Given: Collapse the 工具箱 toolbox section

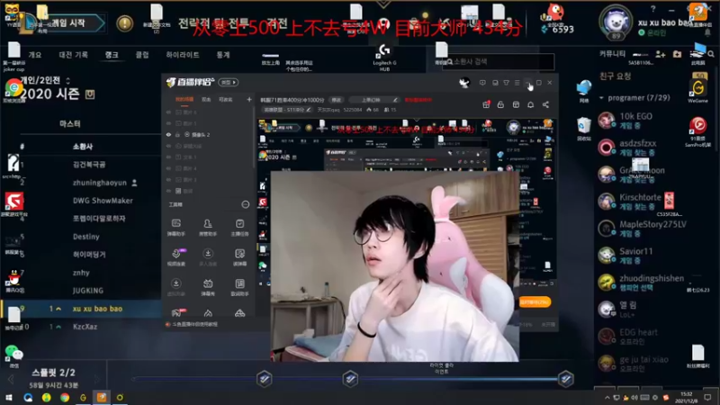Looking at the screenshot, I should point(245,204).
